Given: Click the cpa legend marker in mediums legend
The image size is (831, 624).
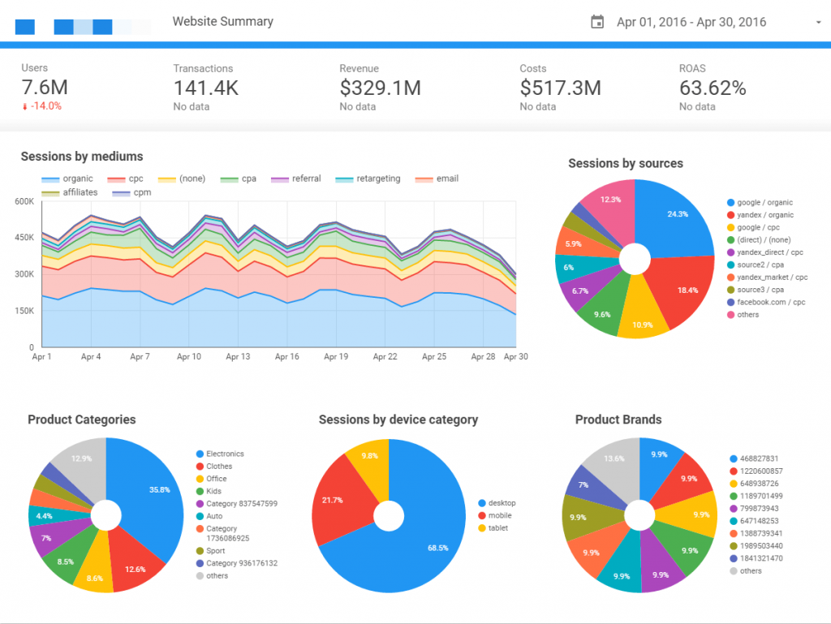Looking at the screenshot, I should [228, 179].
